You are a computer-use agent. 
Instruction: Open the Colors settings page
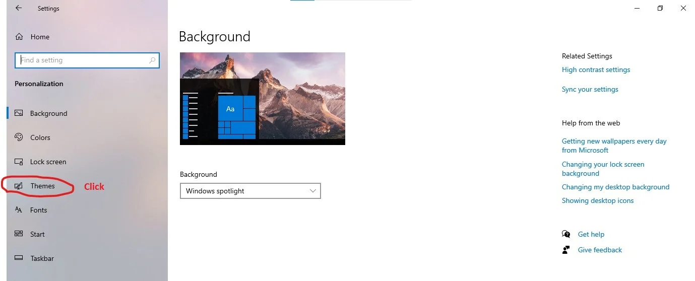click(x=87, y=137)
